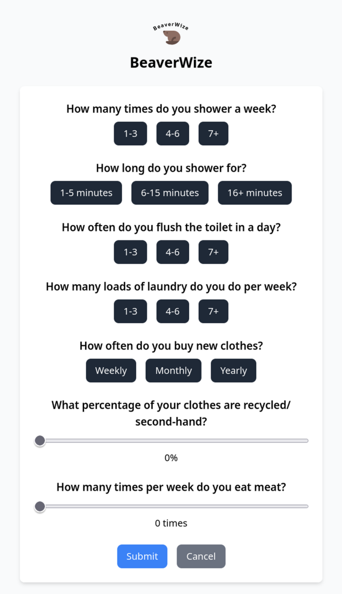Click the BeaverWize beaver logo icon
The height and width of the screenshot is (594, 342).
pos(171,34)
